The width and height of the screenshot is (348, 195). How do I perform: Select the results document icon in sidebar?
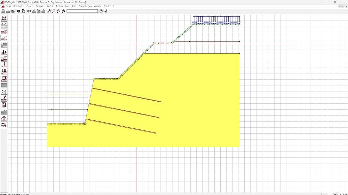pos(4,105)
